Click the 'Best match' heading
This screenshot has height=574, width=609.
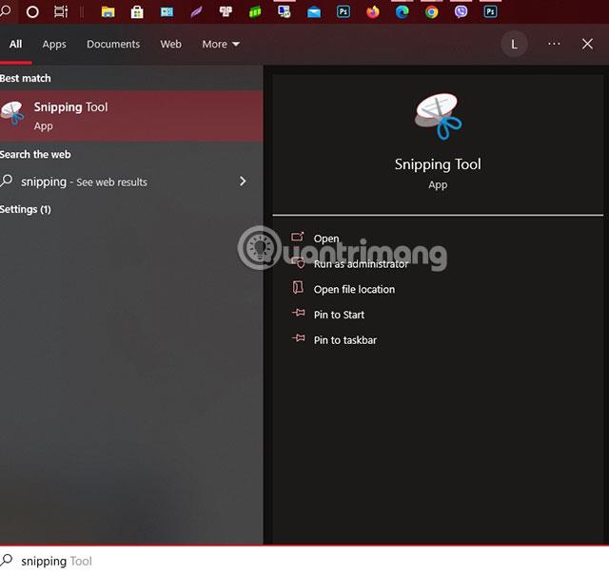coord(26,78)
